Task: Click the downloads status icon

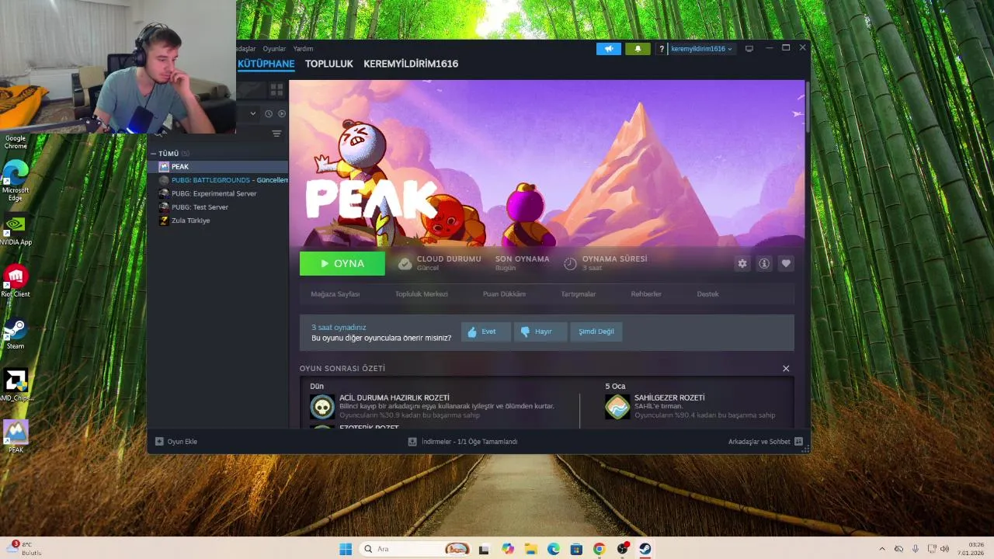Action: tap(412, 442)
